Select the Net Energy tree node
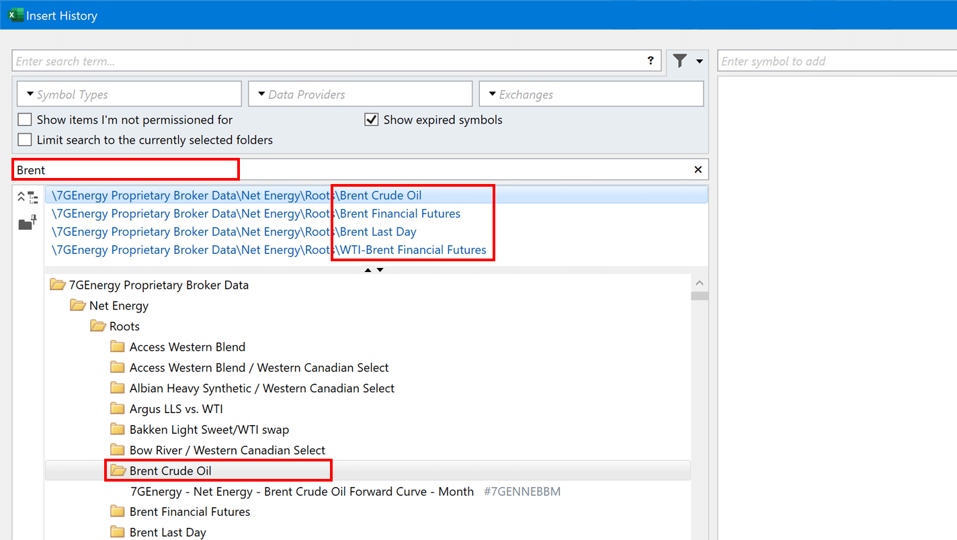Image resolution: width=957 pixels, height=540 pixels. [x=119, y=306]
